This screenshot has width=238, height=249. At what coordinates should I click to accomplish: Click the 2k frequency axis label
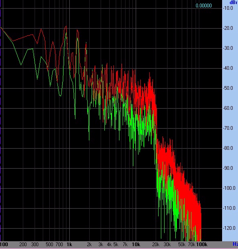coord(89,245)
